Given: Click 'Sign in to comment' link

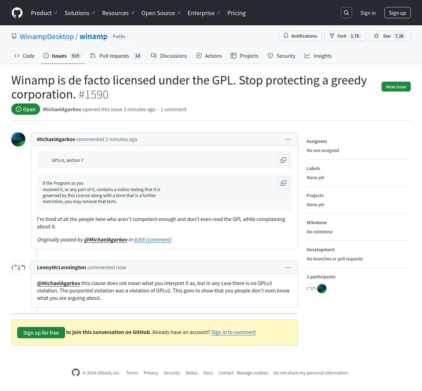Looking at the screenshot, I should coord(234,332).
